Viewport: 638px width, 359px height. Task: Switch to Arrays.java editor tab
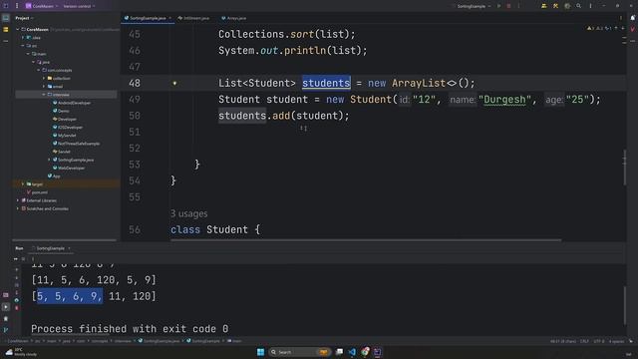pos(234,18)
